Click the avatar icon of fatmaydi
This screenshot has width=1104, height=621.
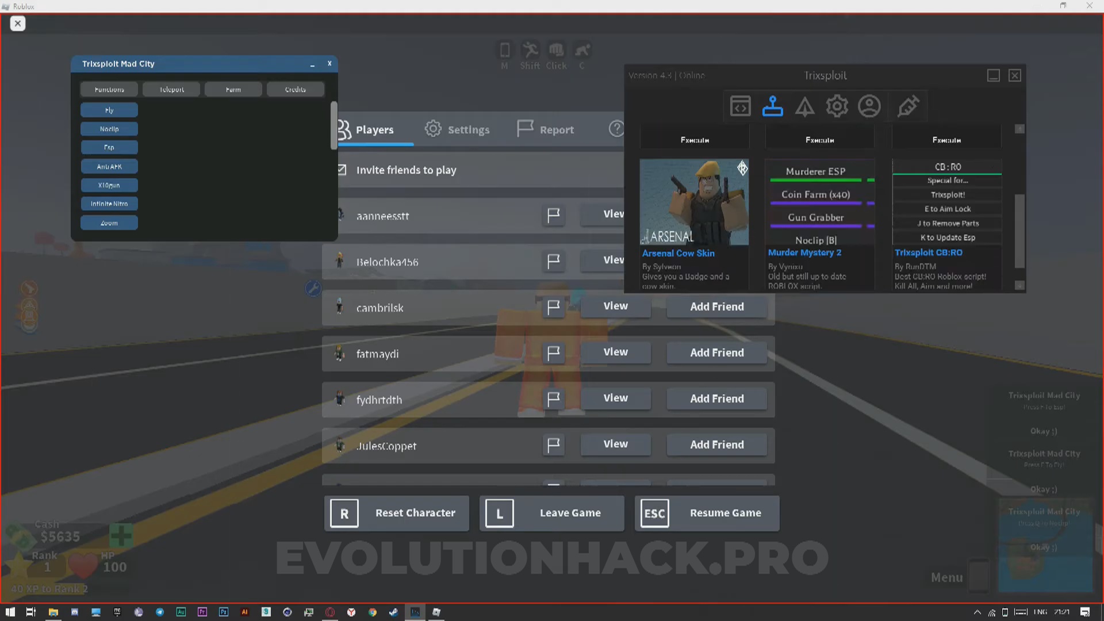(x=339, y=354)
